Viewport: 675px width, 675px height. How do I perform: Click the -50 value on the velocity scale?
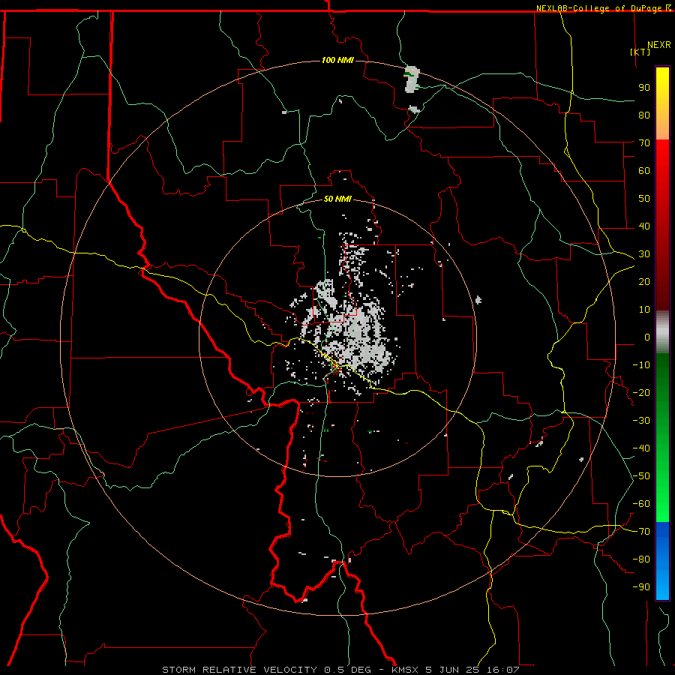tap(641, 476)
